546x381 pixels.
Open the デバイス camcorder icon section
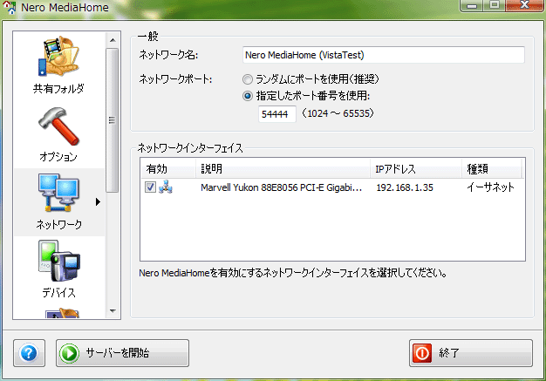pyautogui.click(x=58, y=269)
